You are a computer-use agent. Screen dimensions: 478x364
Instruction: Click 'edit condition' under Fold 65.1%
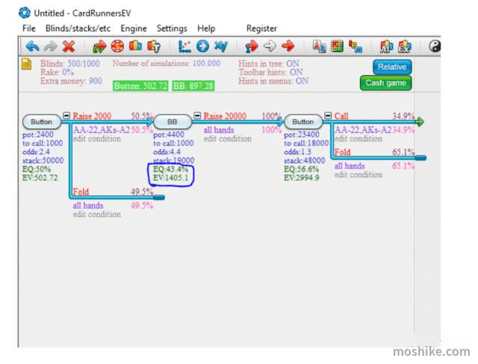[x=358, y=175]
